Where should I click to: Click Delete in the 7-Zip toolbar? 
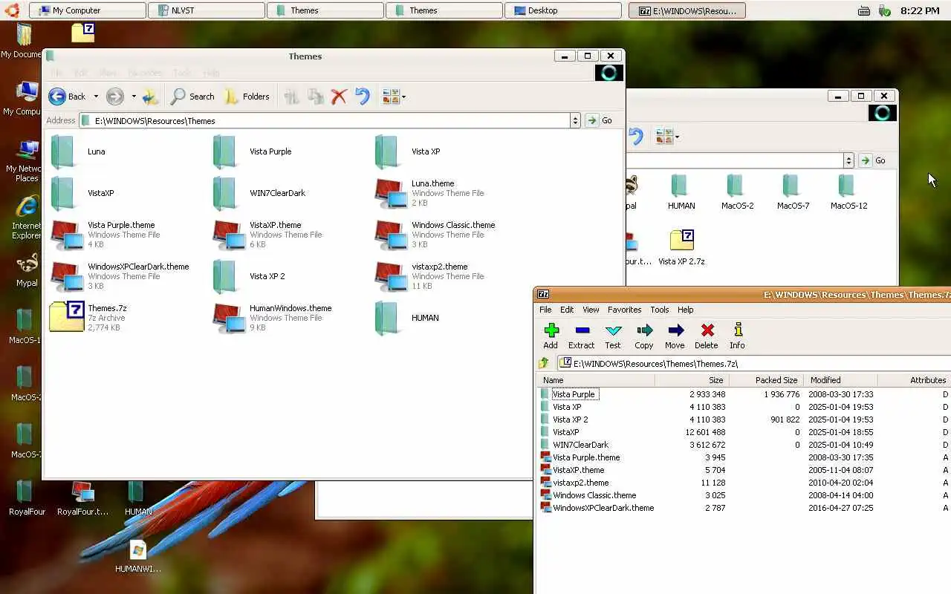click(x=707, y=336)
